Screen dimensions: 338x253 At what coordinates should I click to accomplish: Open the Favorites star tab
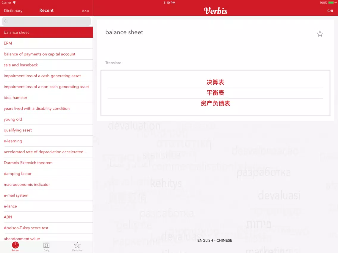click(x=77, y=245)
